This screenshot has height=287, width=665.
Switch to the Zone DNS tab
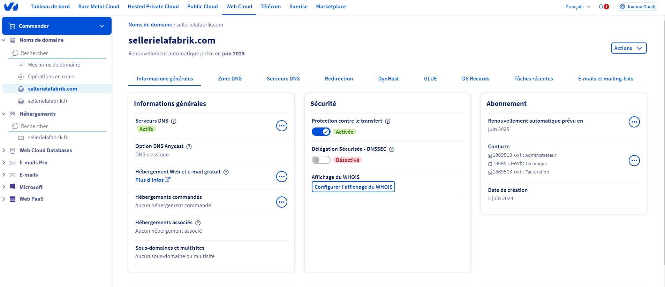(230, 79)
